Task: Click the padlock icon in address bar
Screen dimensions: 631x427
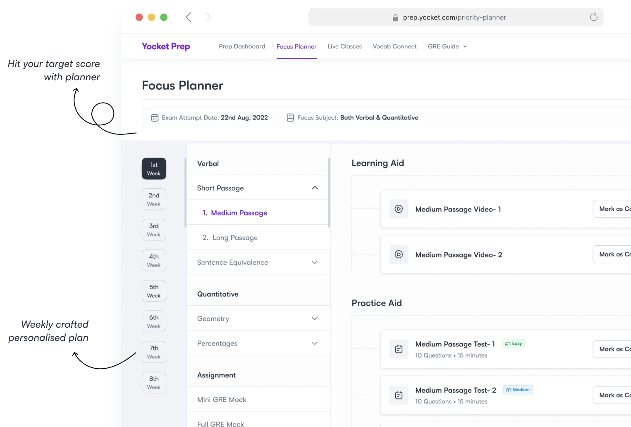Action: tap(395, 17)
